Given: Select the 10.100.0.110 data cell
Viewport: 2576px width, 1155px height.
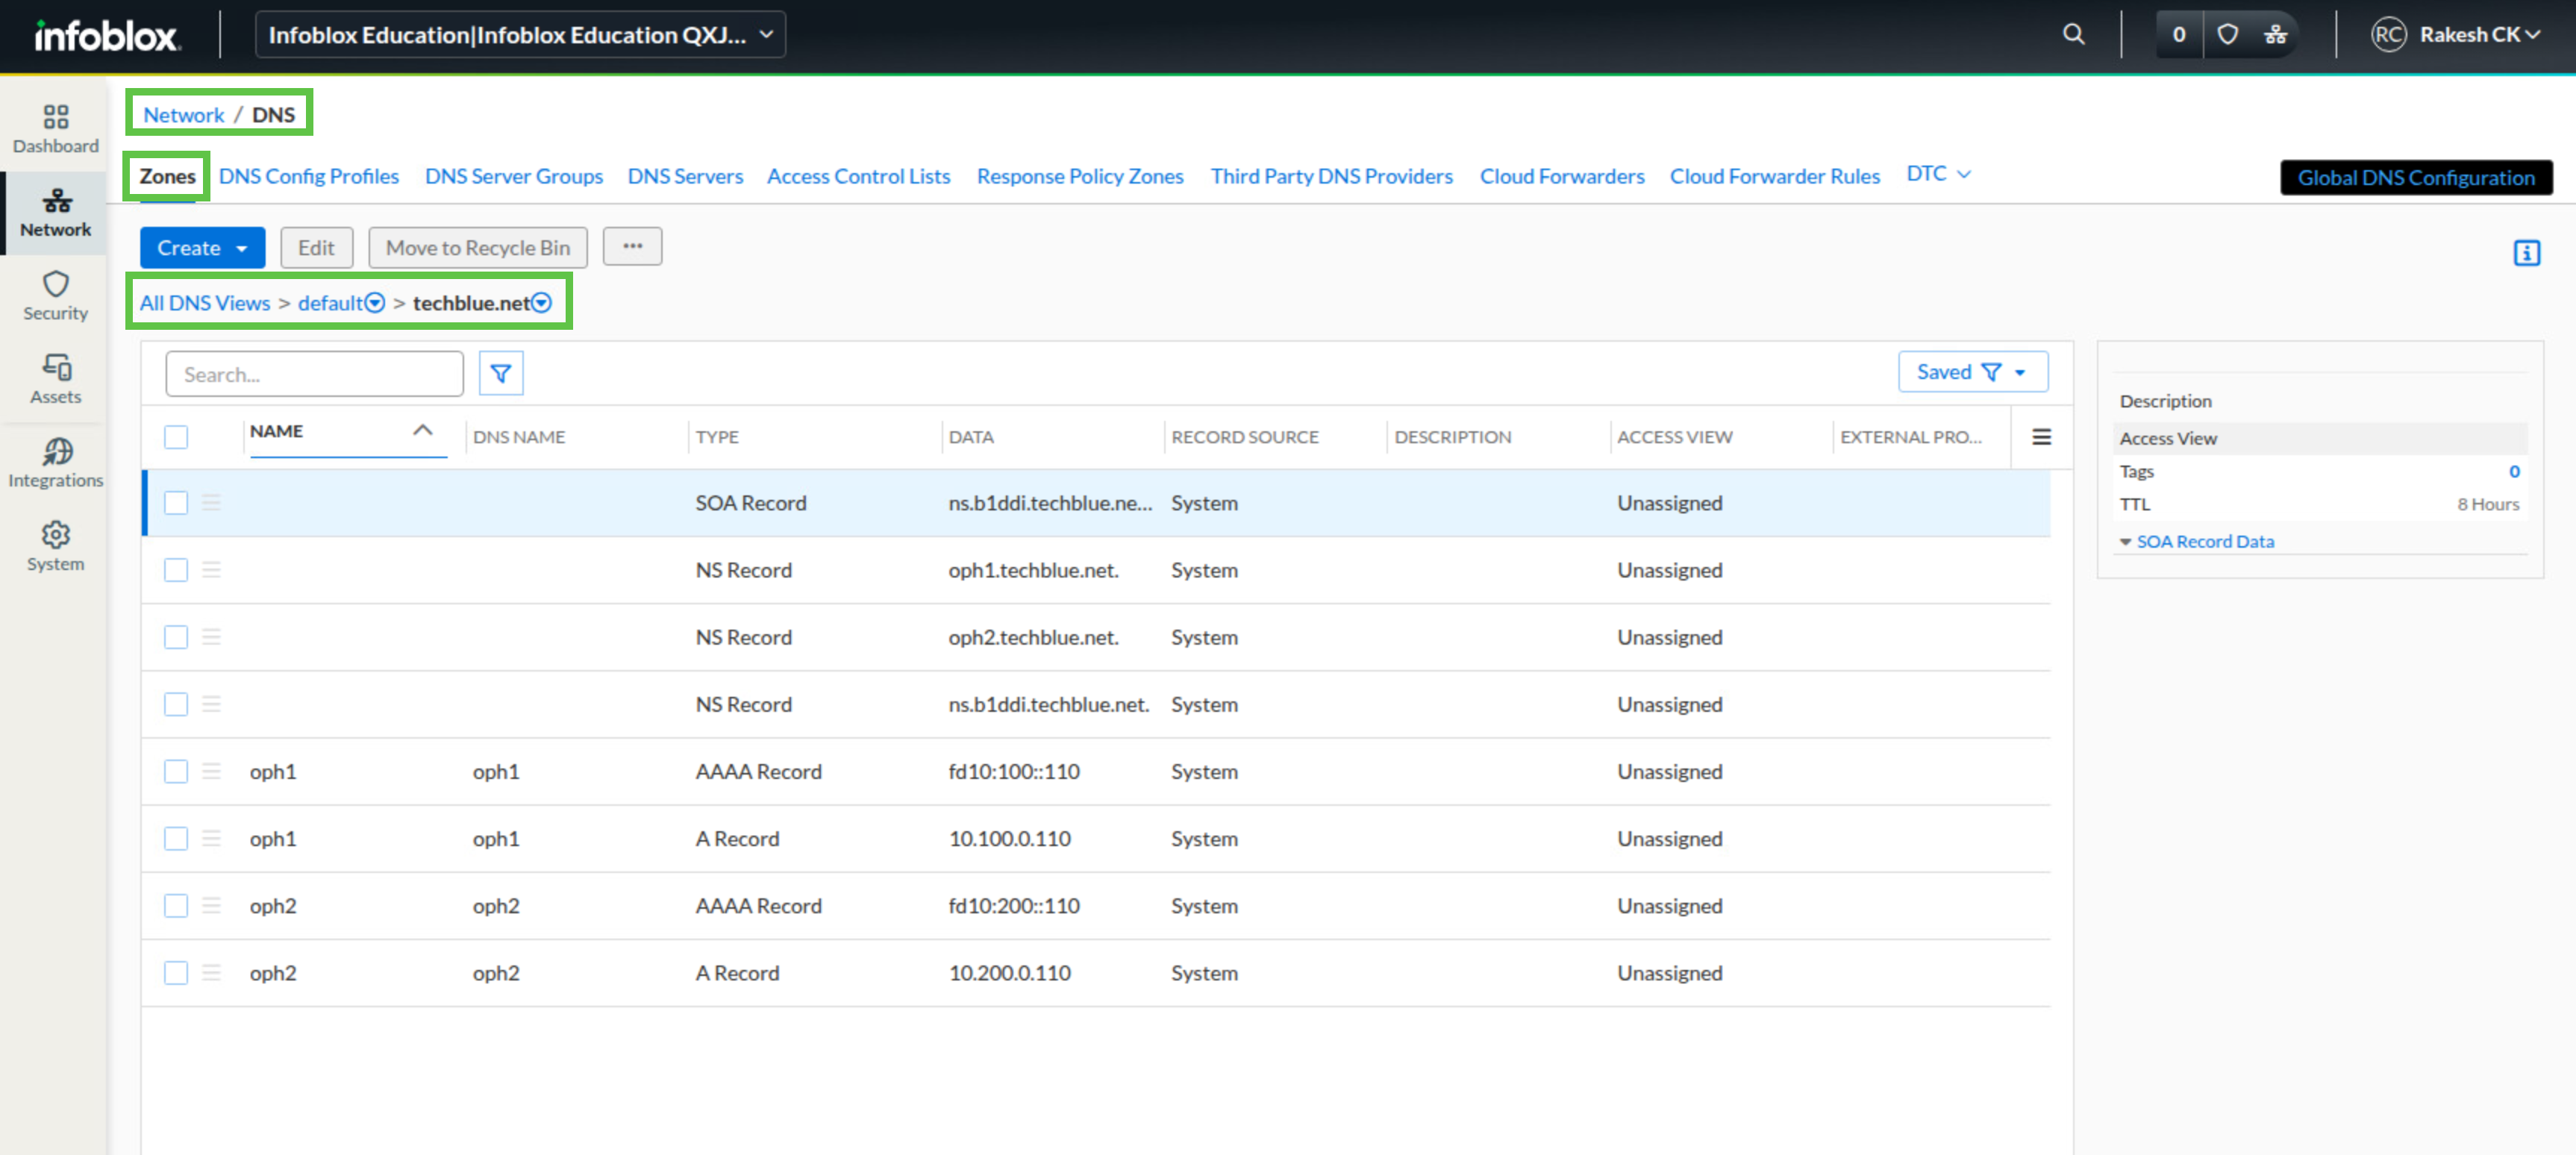Looking at the screenshot, I should [x=1009, y=838].
